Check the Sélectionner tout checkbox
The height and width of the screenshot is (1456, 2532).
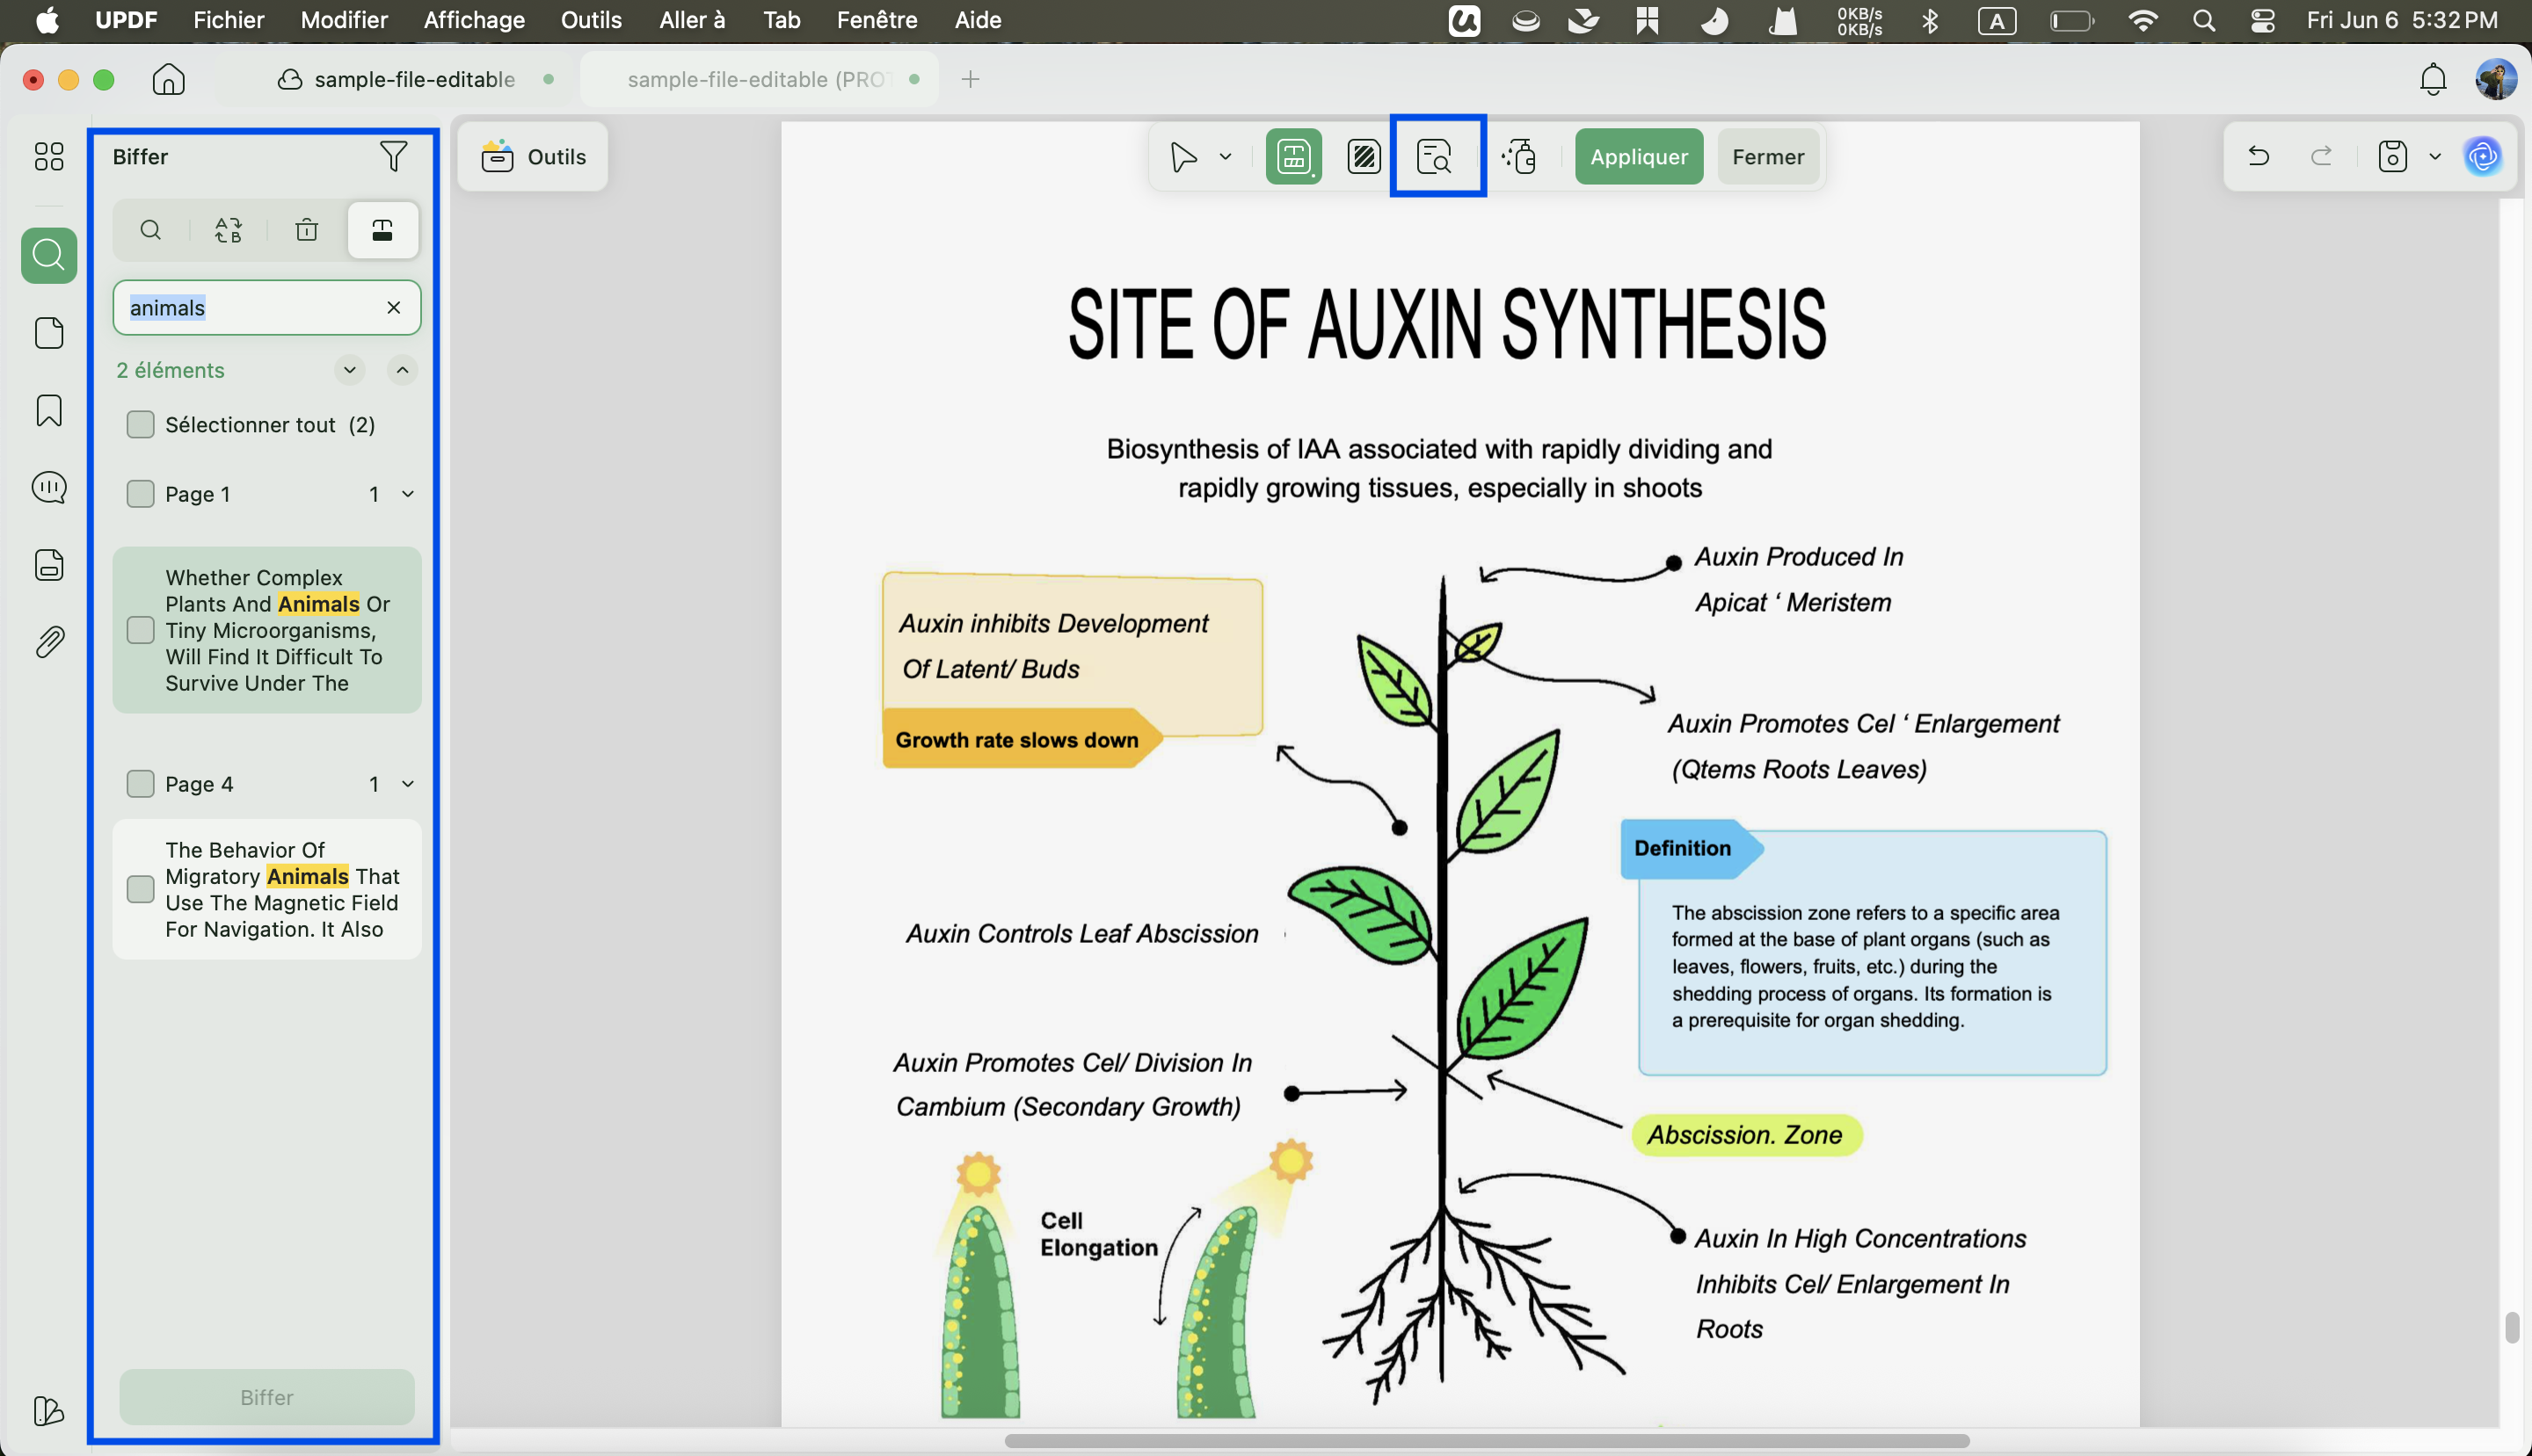click(140, 425)
